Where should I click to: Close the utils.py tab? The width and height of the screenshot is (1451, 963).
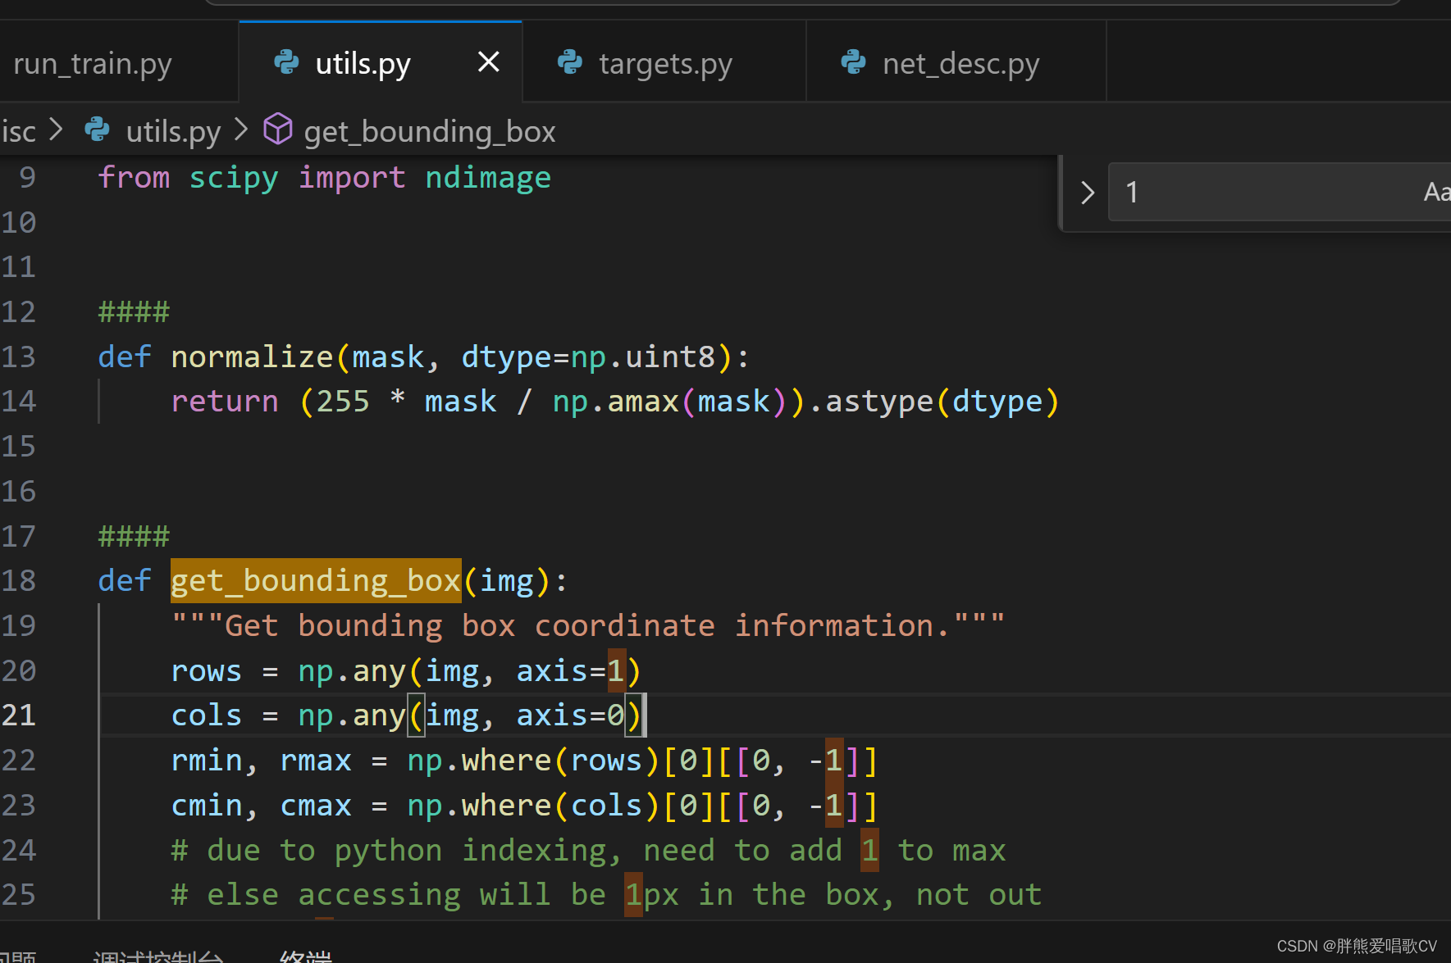click(x=489, y=61)
